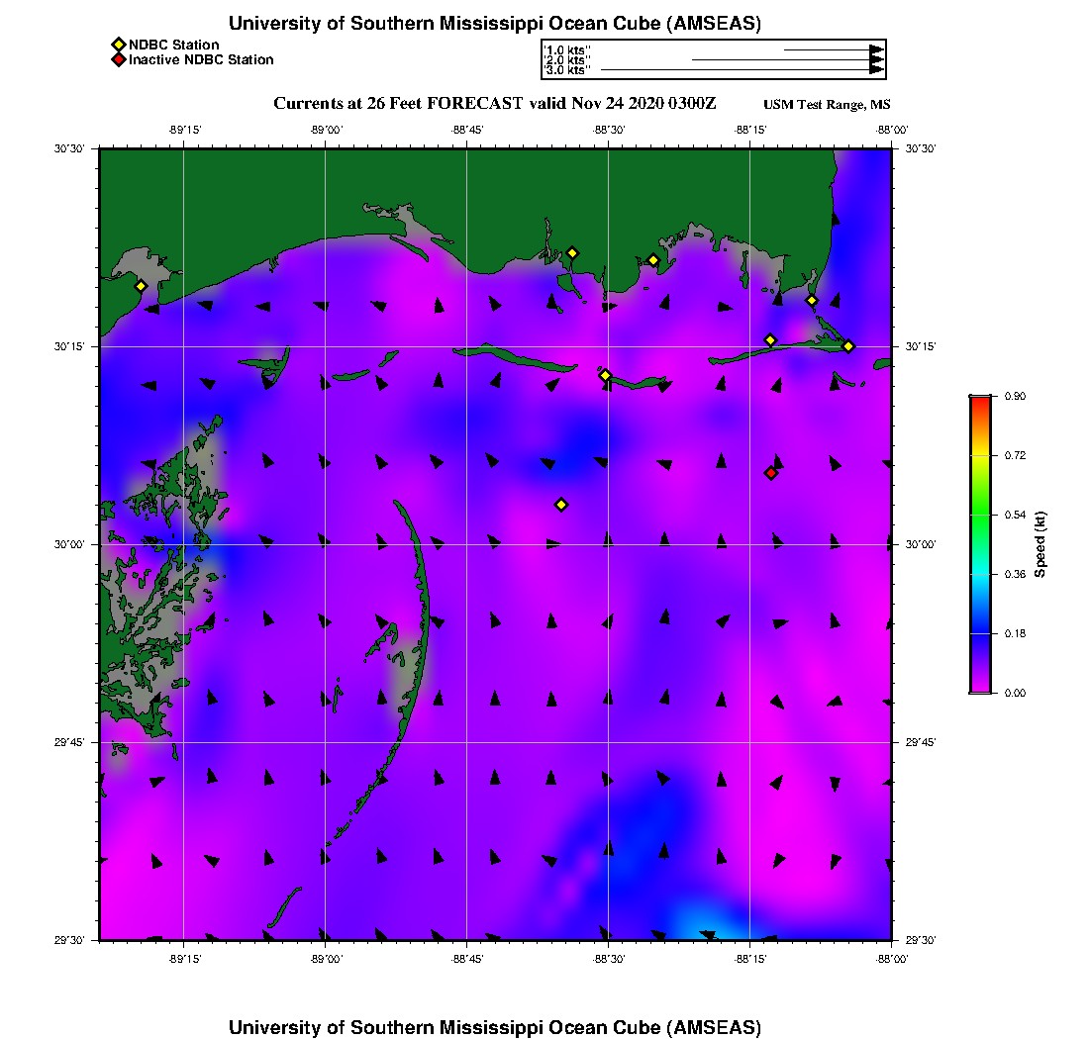Select the yellow station marker at the easternmost island tip

coord(848,345)
